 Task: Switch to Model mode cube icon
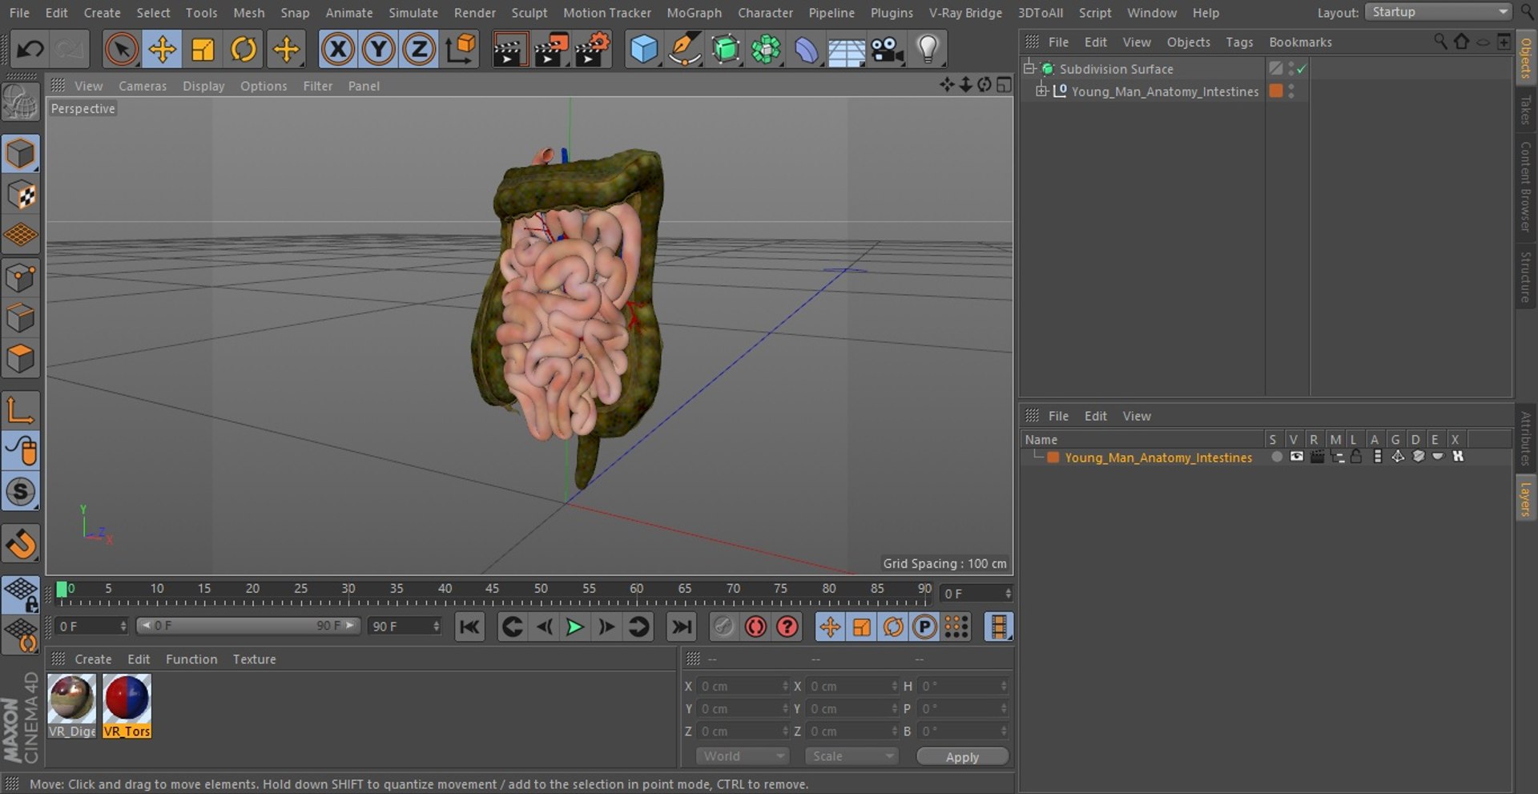(21, 154)
